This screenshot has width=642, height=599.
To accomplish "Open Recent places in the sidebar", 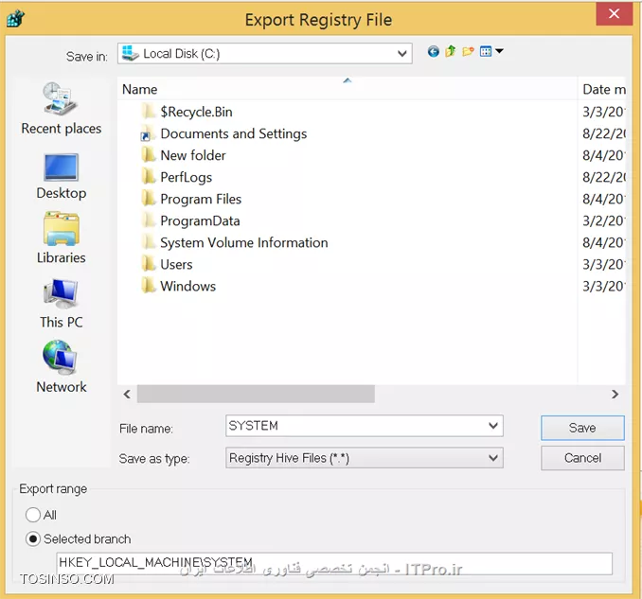I will [x=61, y=109].
